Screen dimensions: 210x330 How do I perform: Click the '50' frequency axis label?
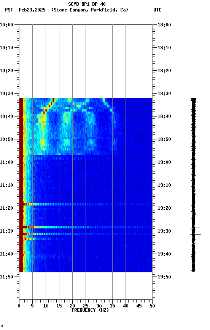tap(152, 306)
